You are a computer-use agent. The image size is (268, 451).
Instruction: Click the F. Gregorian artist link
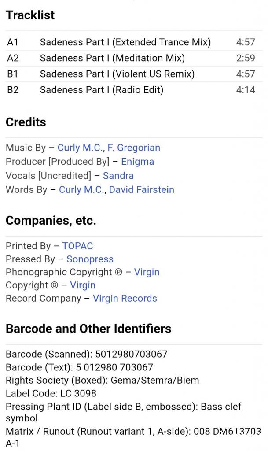tap(134, 148)
